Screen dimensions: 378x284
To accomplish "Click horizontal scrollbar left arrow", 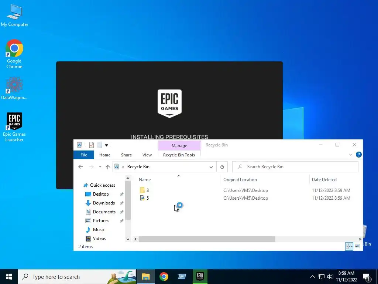I will (135, 239).
